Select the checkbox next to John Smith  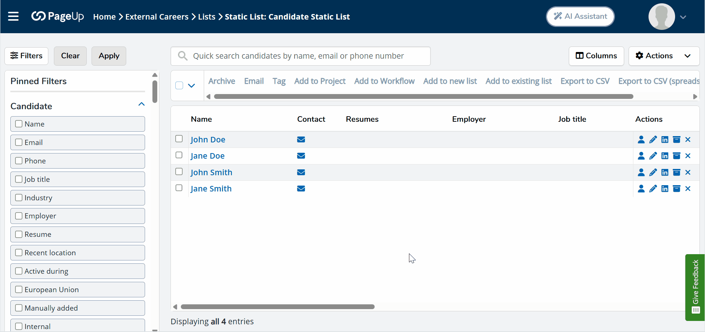(179, 172)
